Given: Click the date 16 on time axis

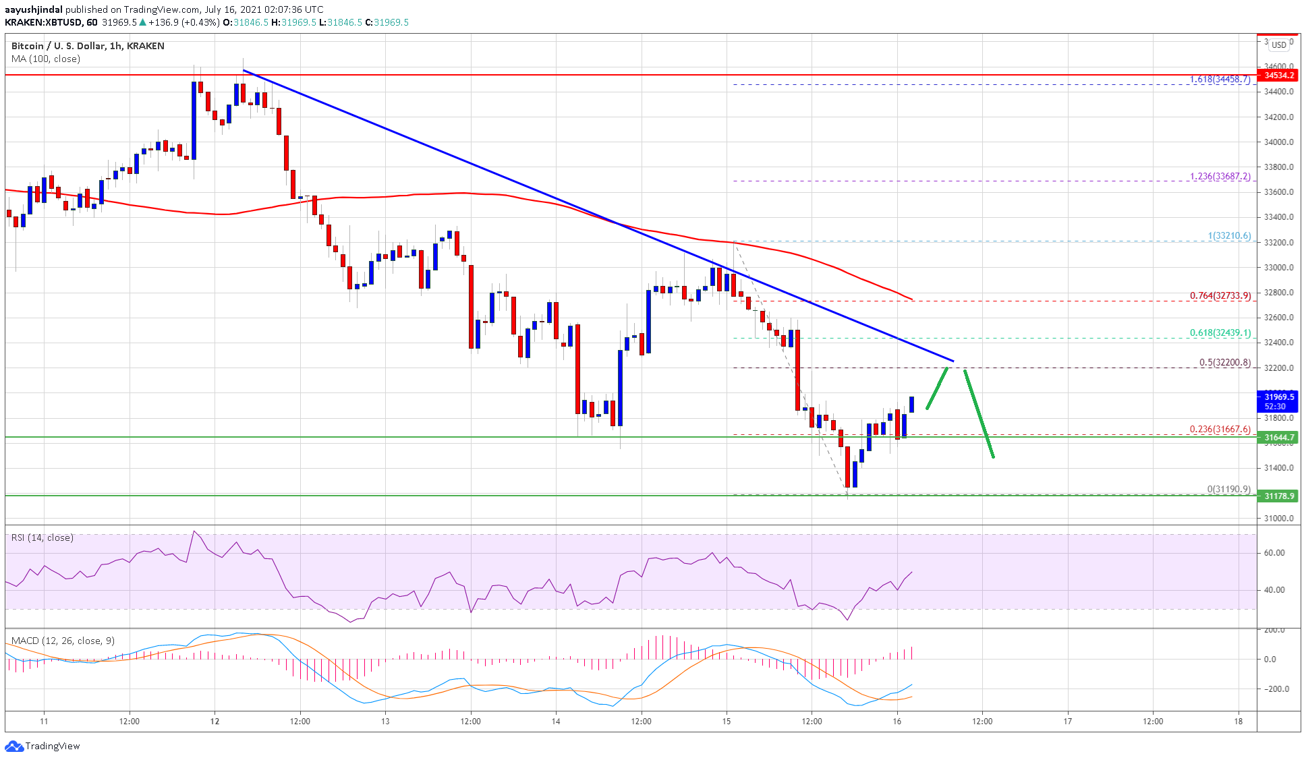Looking at the screenshot, I should point(897,721).
